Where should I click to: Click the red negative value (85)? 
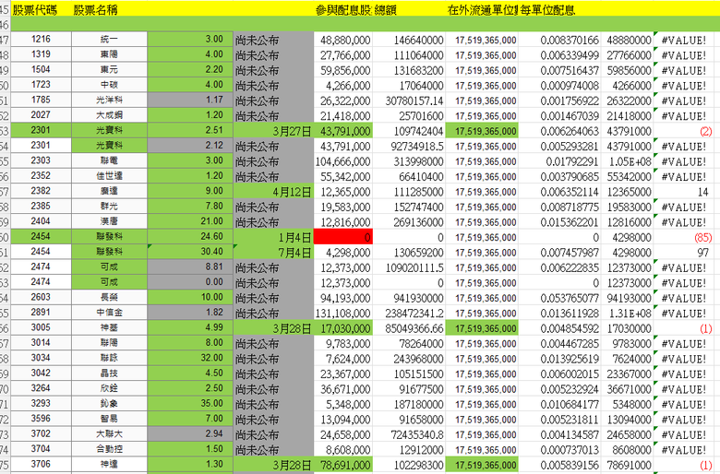684,237
